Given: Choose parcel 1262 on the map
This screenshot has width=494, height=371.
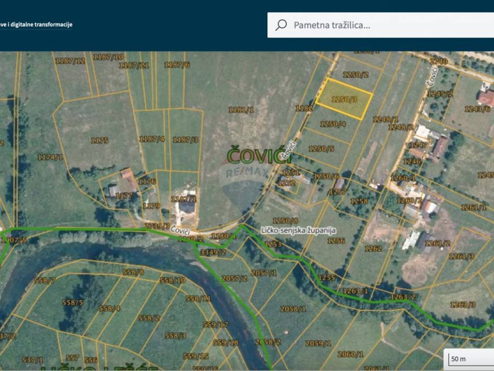Looking at the screenshot, I should pos(373,248).
